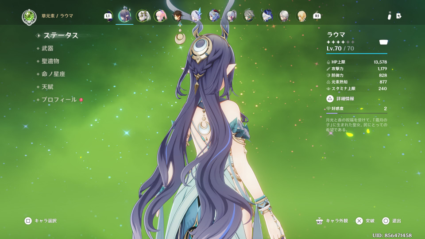The image size is (425, 239).
Task: Click the 元素熟知 icon
Action: [x=328, y=82]
